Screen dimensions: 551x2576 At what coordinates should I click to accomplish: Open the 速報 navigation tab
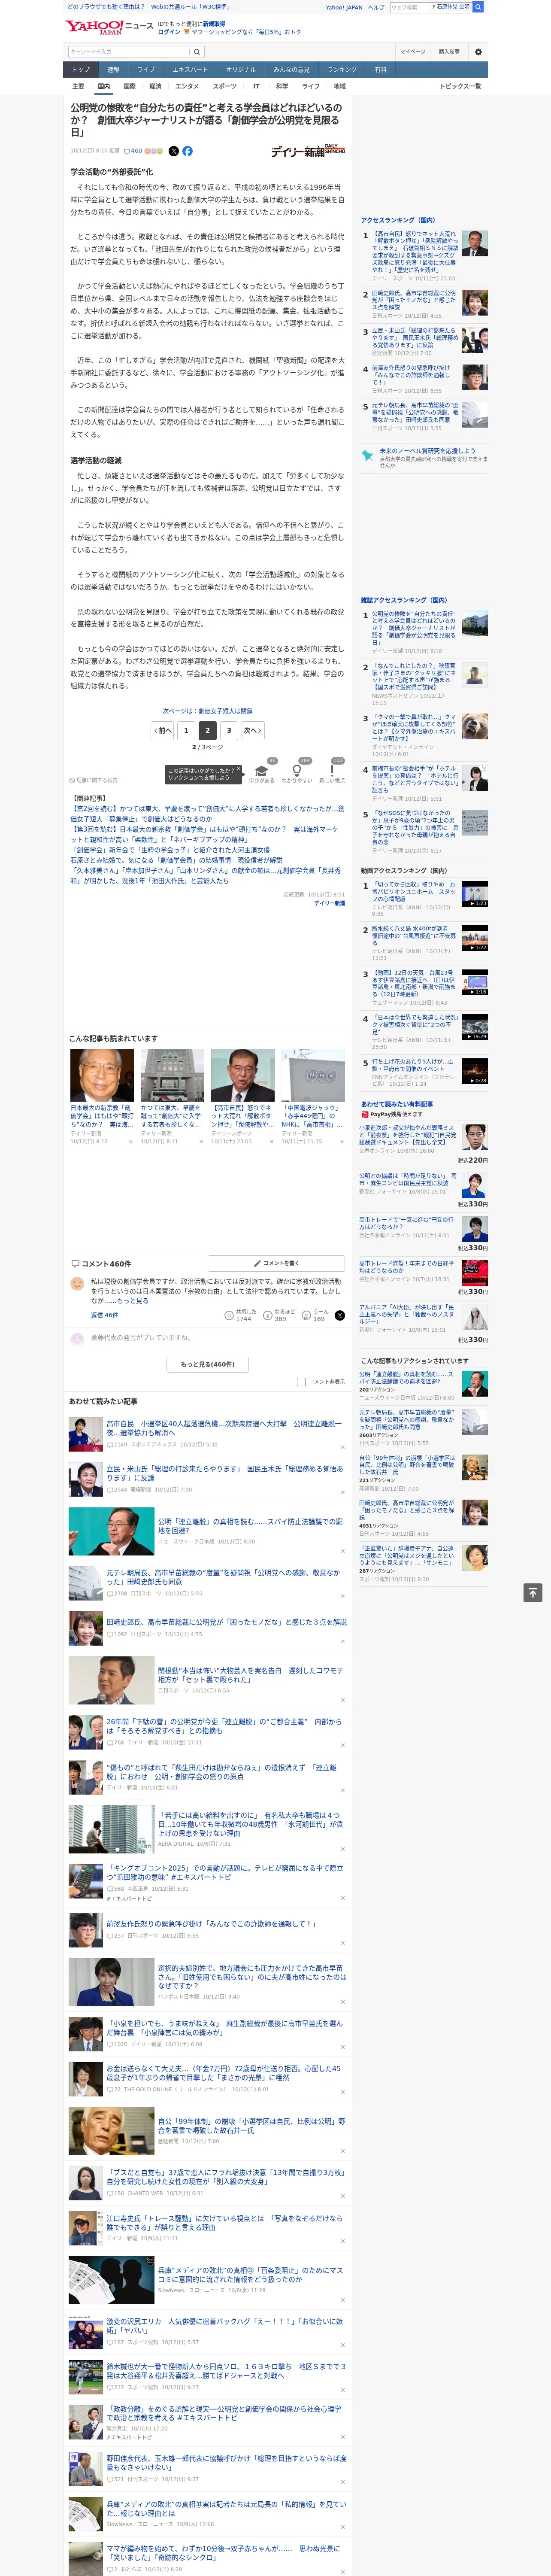113,70
